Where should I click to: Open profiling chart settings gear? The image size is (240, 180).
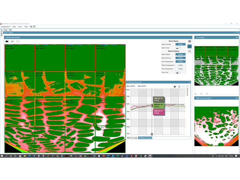[x=175, y=87]
